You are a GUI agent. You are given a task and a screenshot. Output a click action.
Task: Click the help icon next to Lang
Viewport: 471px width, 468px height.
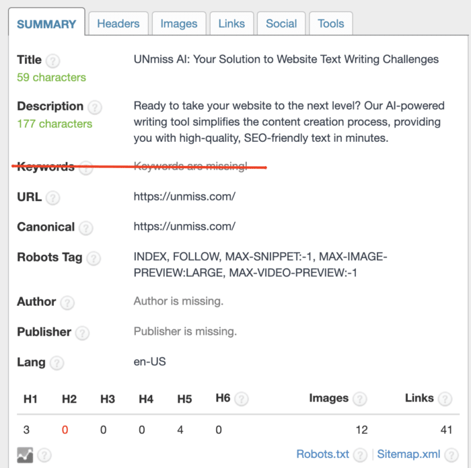(57, 363)
